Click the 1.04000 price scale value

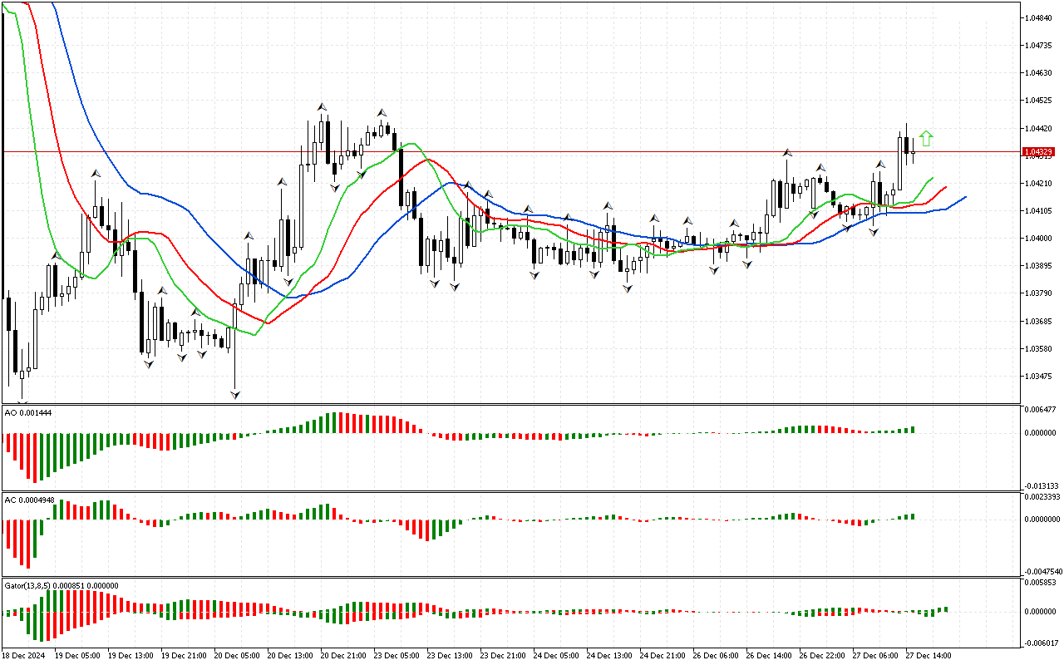1040,239
